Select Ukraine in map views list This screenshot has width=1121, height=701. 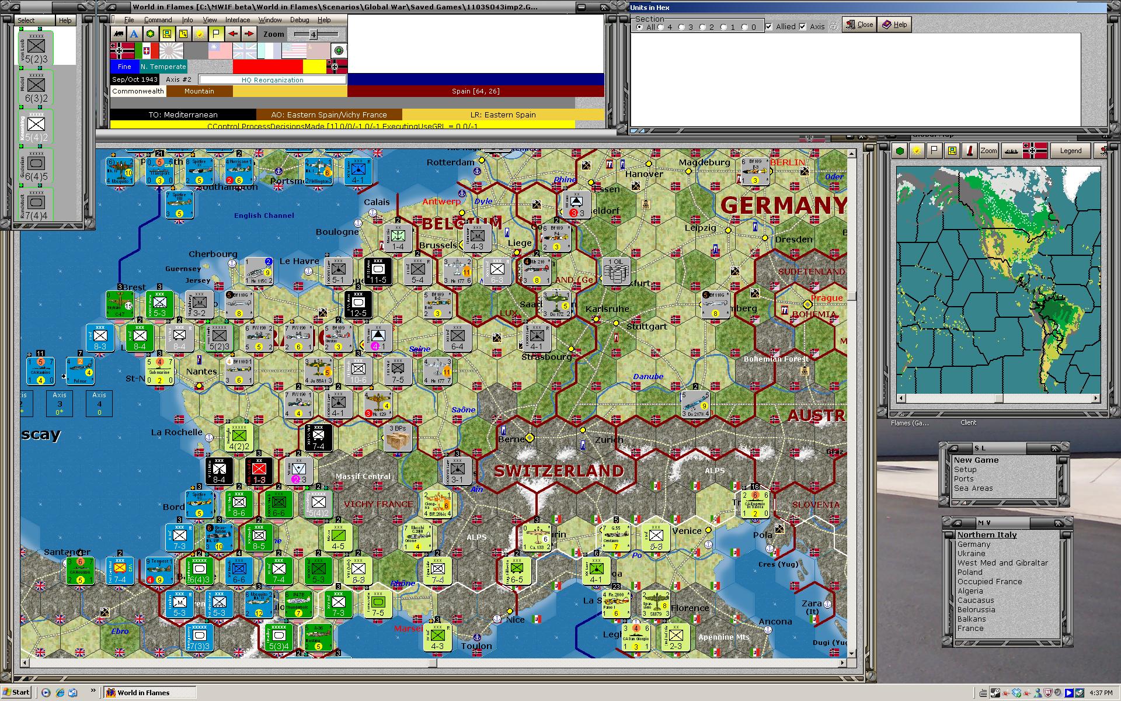pyautogui.click(x=971, y=553)
